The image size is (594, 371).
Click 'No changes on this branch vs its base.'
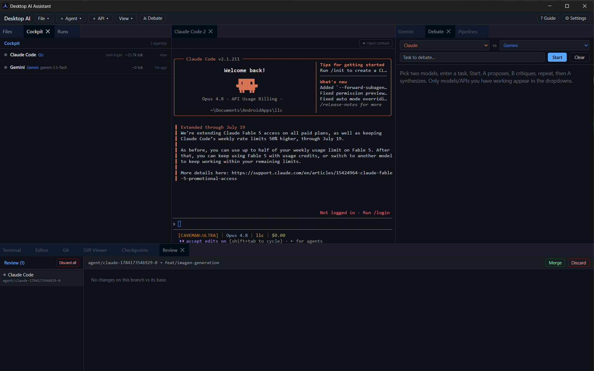coord(129,280)
